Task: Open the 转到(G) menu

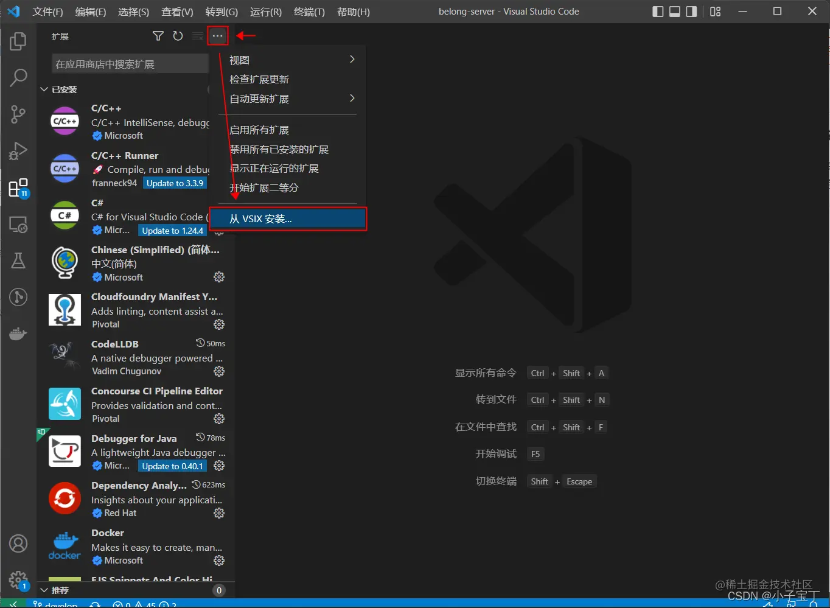Action: click(221, 12)
